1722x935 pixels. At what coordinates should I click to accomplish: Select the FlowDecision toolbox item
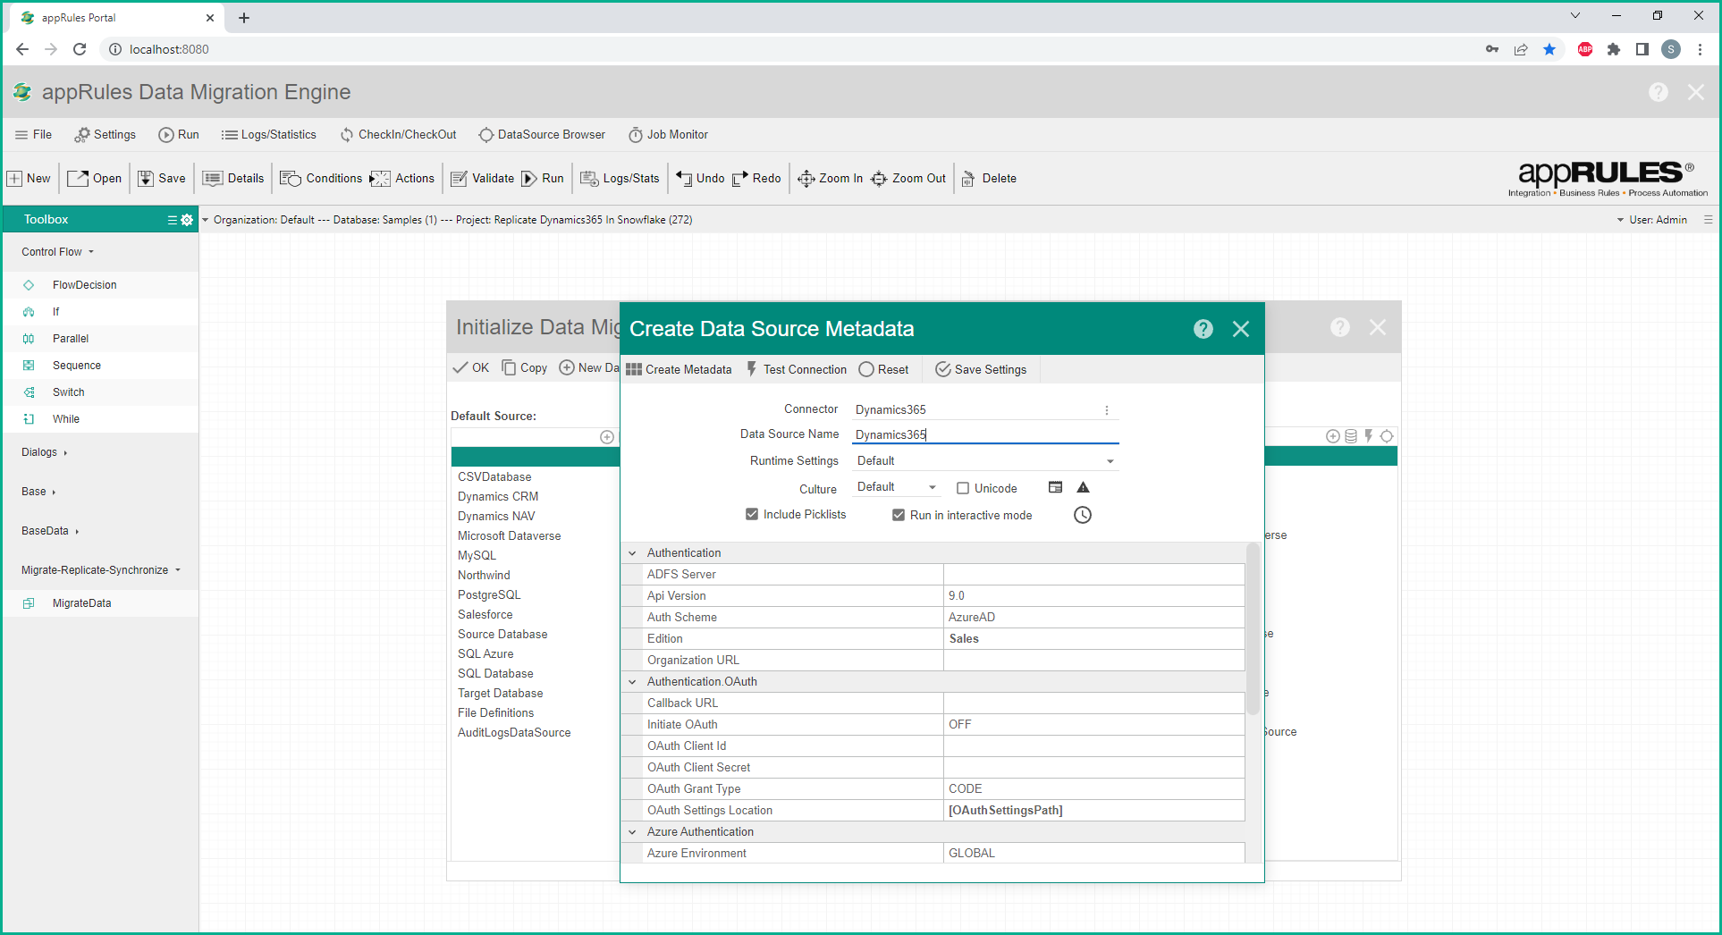100,285
